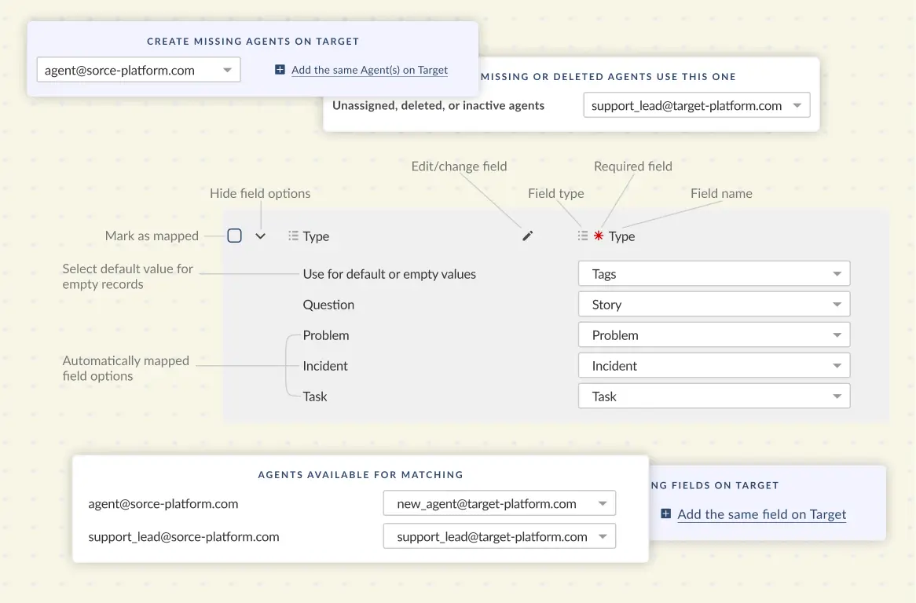Viewport: 916px width, 603px height.
Task: Tick the Mark as mapped checkbox
Action: tap(234, 236)
